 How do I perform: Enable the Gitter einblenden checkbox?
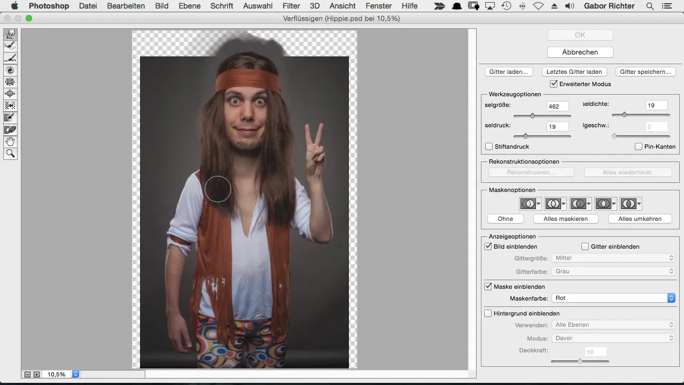585,247
